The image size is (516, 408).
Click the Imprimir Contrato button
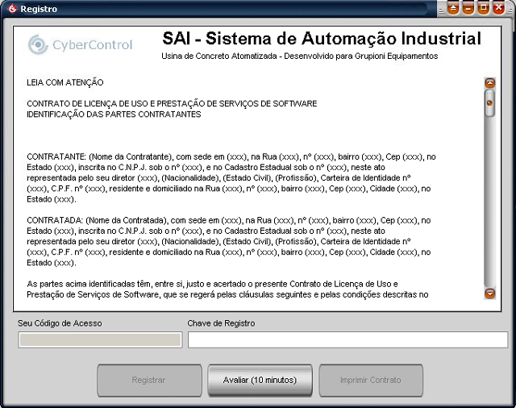tap(370, 380)
